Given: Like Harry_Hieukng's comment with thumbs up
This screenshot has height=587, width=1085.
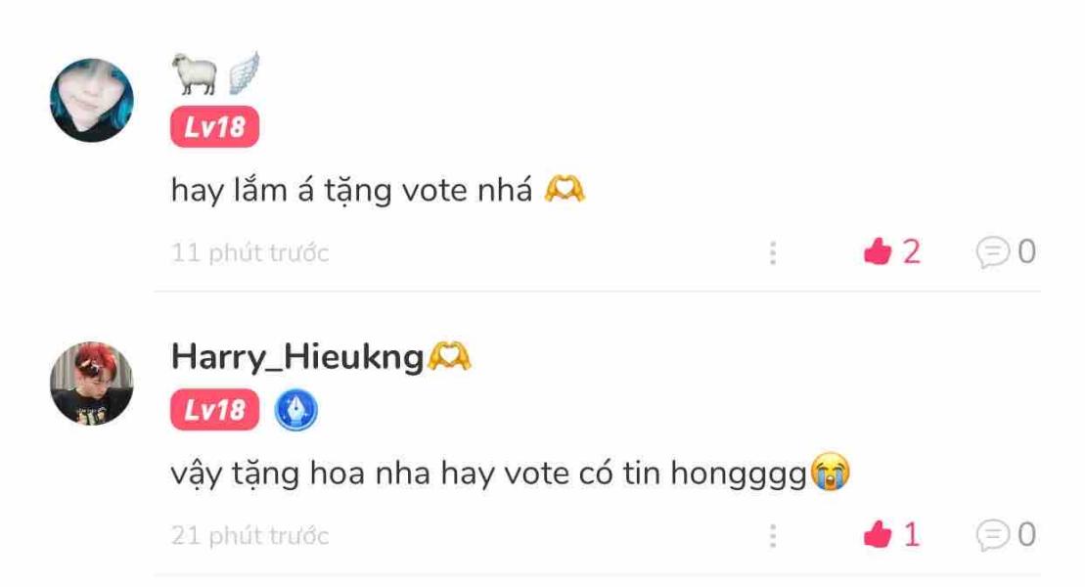Looking at the screenshot, I should tap(878, 534).
